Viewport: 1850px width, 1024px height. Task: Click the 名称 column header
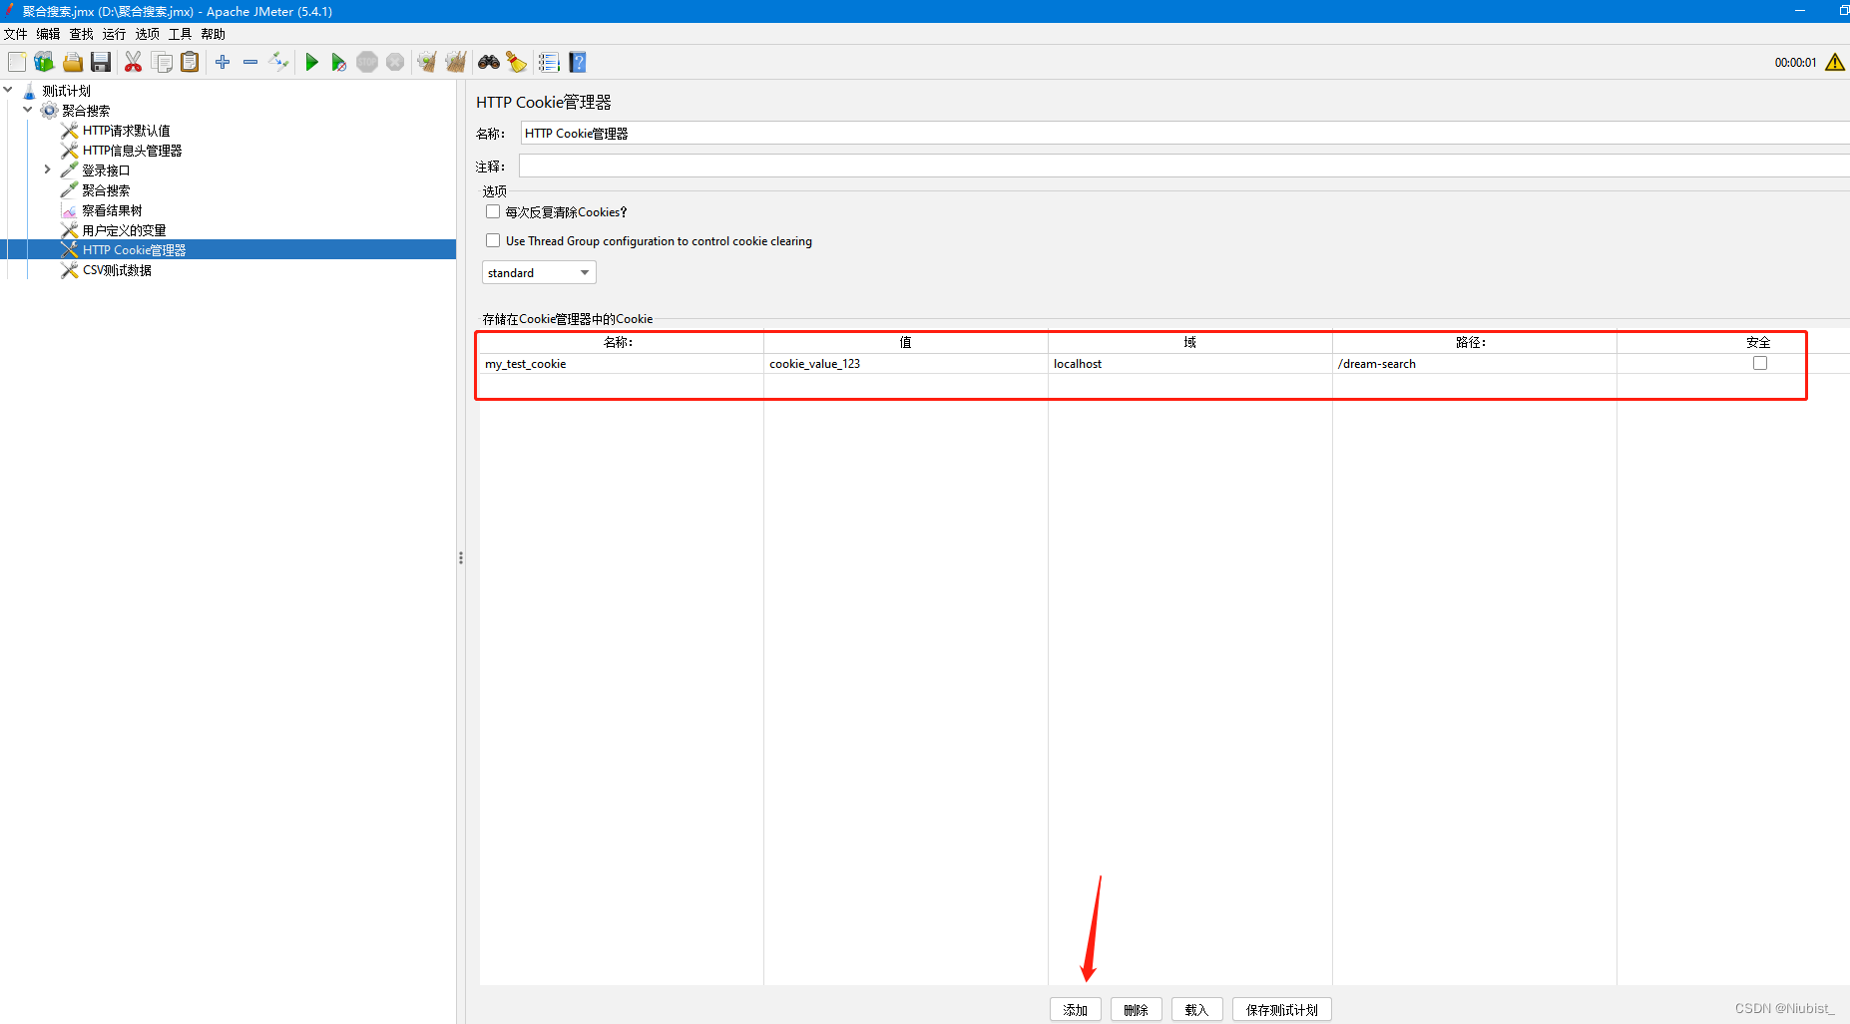(622, 342)
